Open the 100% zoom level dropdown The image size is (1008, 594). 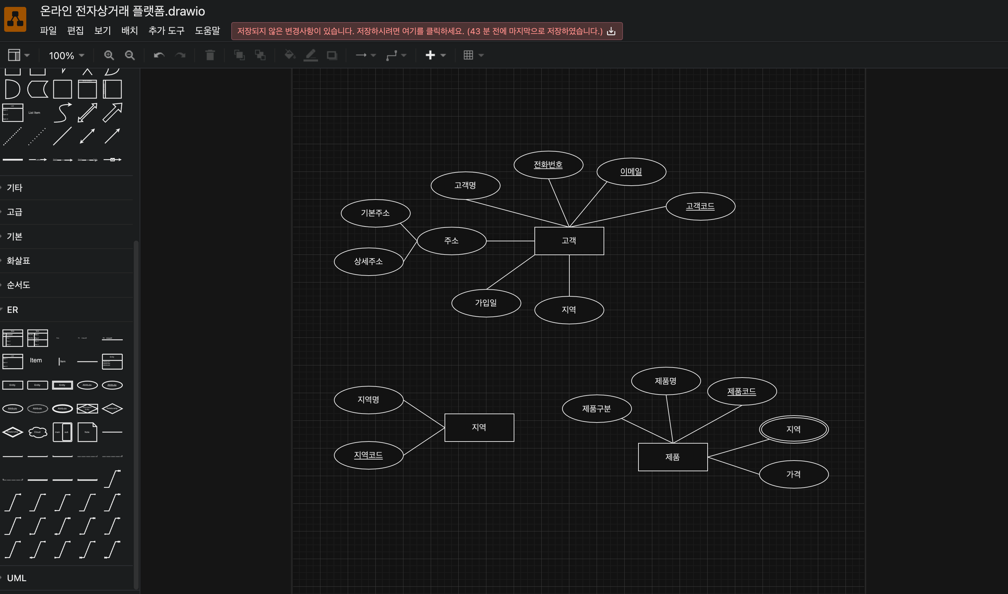pyautogui.click(x=66, y=56)
